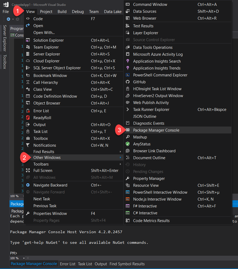238x269 pixels.
Task: Click the Solution Explorer icon
Action: point(28,40)
